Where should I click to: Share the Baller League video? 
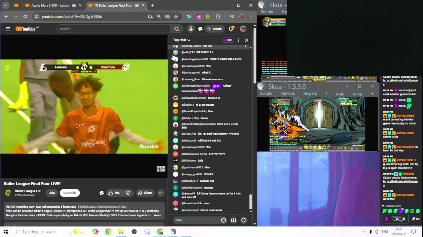pos(145,193)
